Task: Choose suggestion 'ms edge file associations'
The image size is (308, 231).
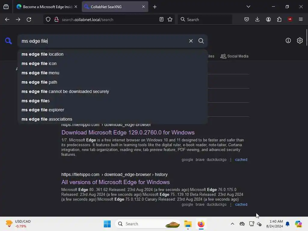Action: pos(112,119)
